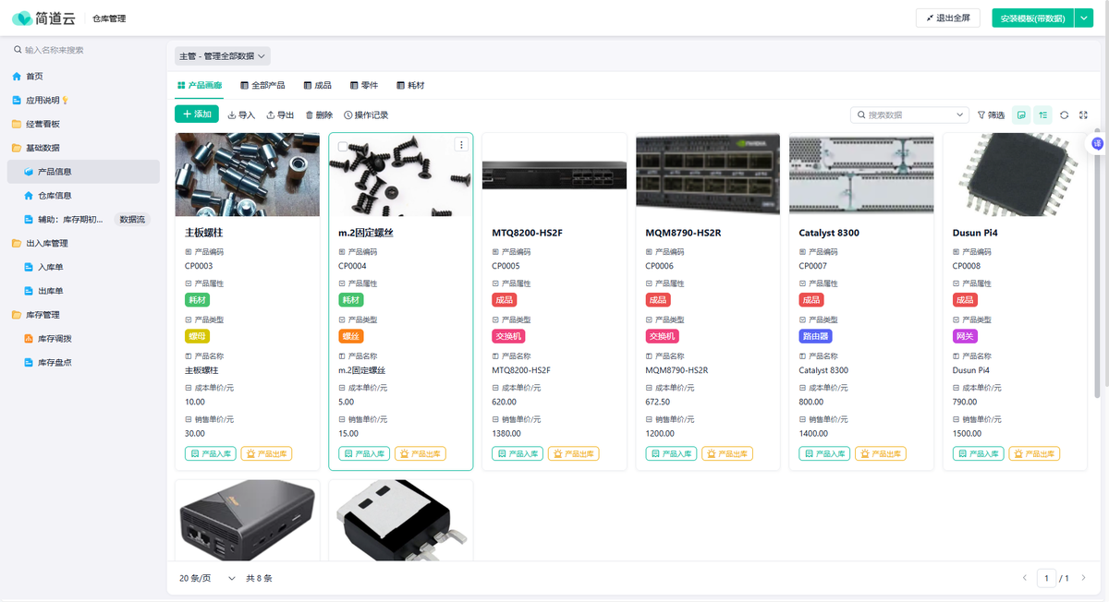Image resolution: width=1109 pixels, height=602 pixels.
Task: Click 产品入库 on MQM8790-HS2R card
Action: click(671, 453)
